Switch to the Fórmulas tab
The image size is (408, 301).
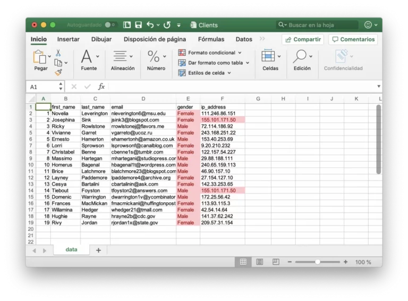point(211,39)
